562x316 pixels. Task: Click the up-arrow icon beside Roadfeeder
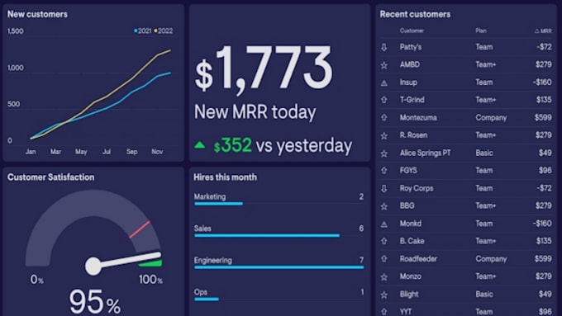[x=383, y=259]
